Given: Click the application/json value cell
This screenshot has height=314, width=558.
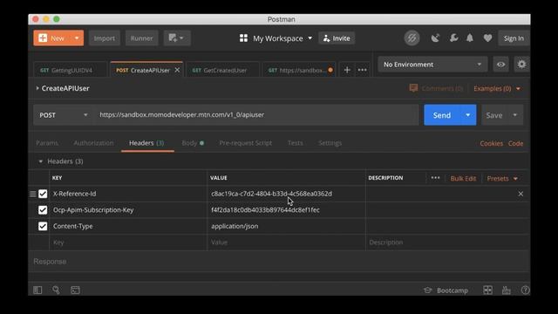Looking at the screenshot, I should click(286, 226).
